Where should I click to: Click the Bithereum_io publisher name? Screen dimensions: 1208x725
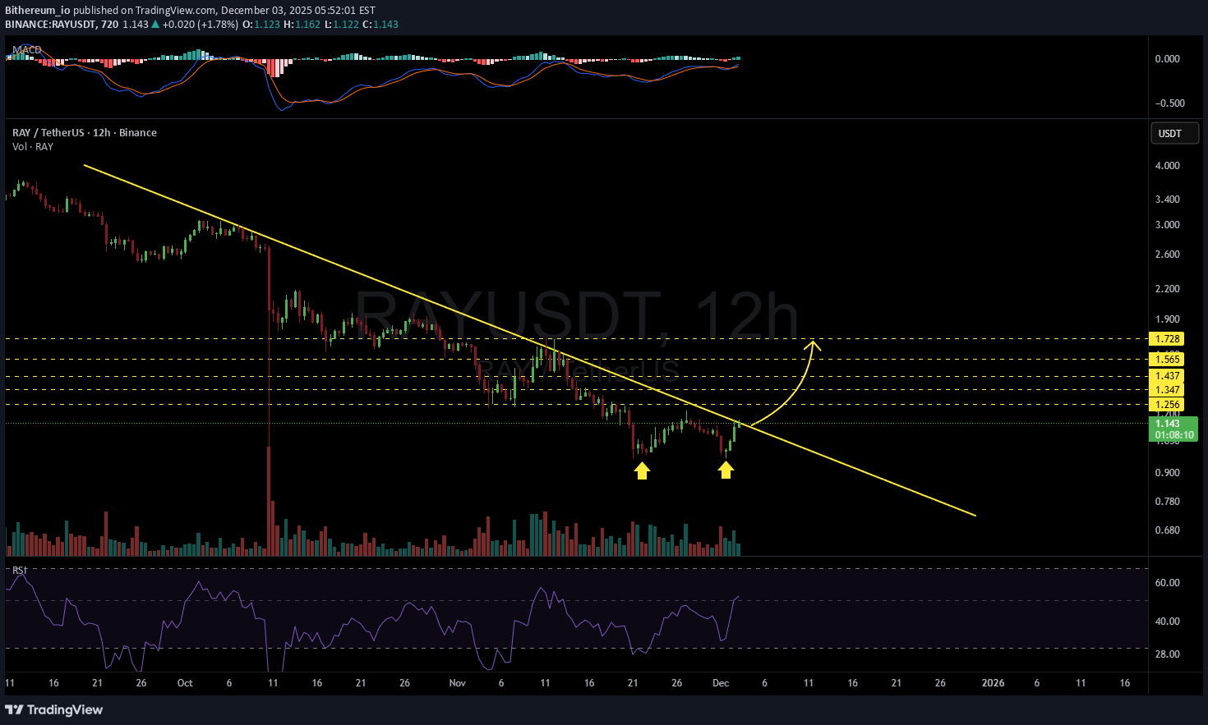click(37, 11)
